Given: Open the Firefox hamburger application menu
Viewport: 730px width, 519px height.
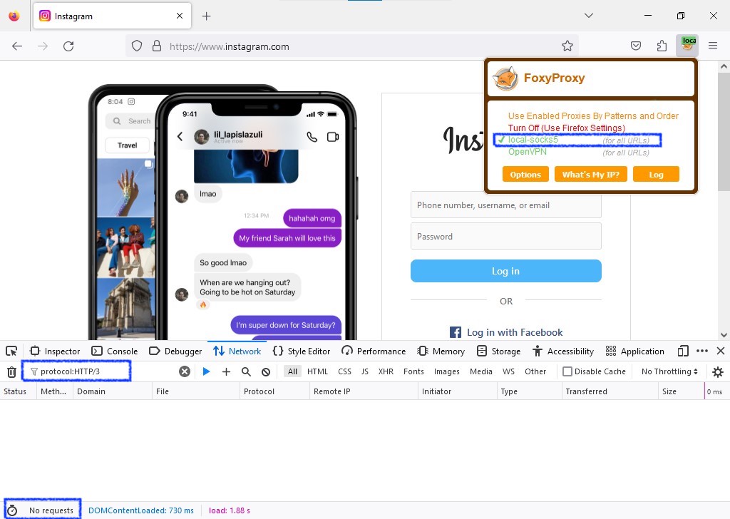Looking at the screenshot, I should click(x=713, y=46).
